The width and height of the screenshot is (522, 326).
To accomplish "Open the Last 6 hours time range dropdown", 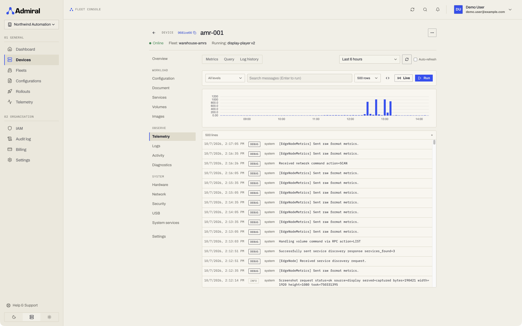I will tap(369, 59).
